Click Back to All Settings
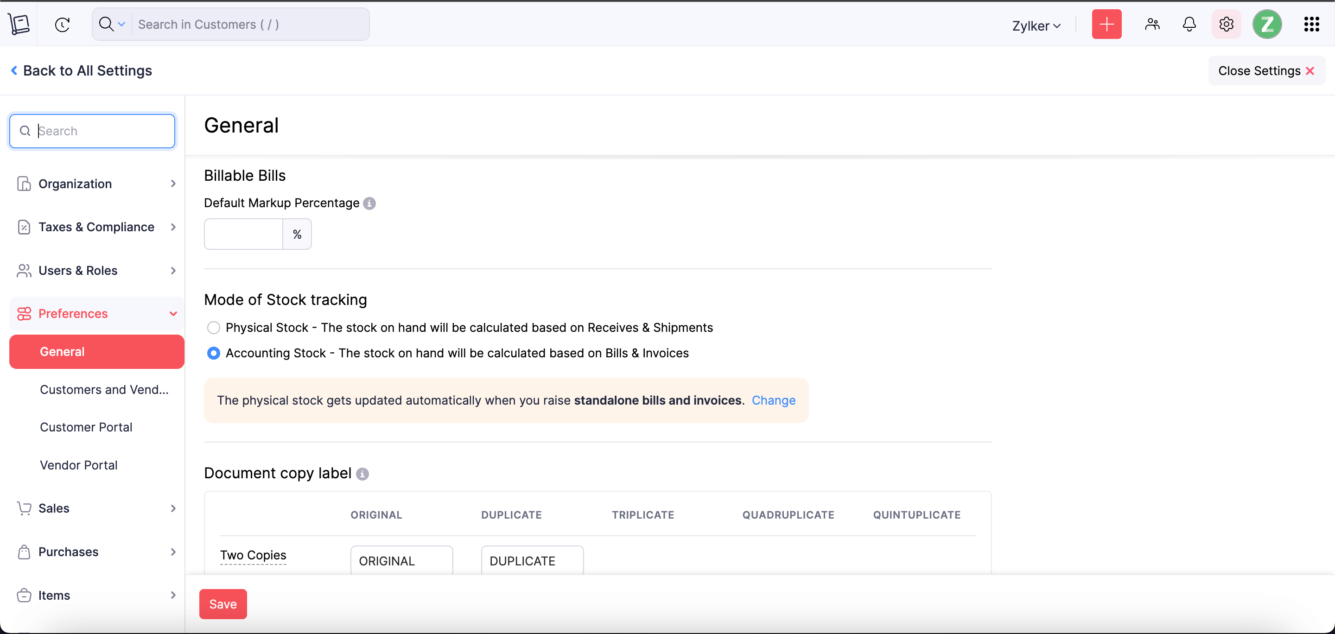This screenshot has height=634, width=1335. pyautogui.click(x=81, y=70)
